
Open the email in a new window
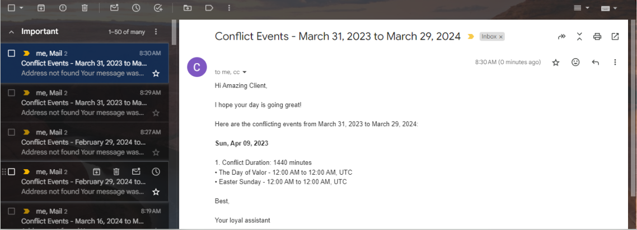[615, 37]
